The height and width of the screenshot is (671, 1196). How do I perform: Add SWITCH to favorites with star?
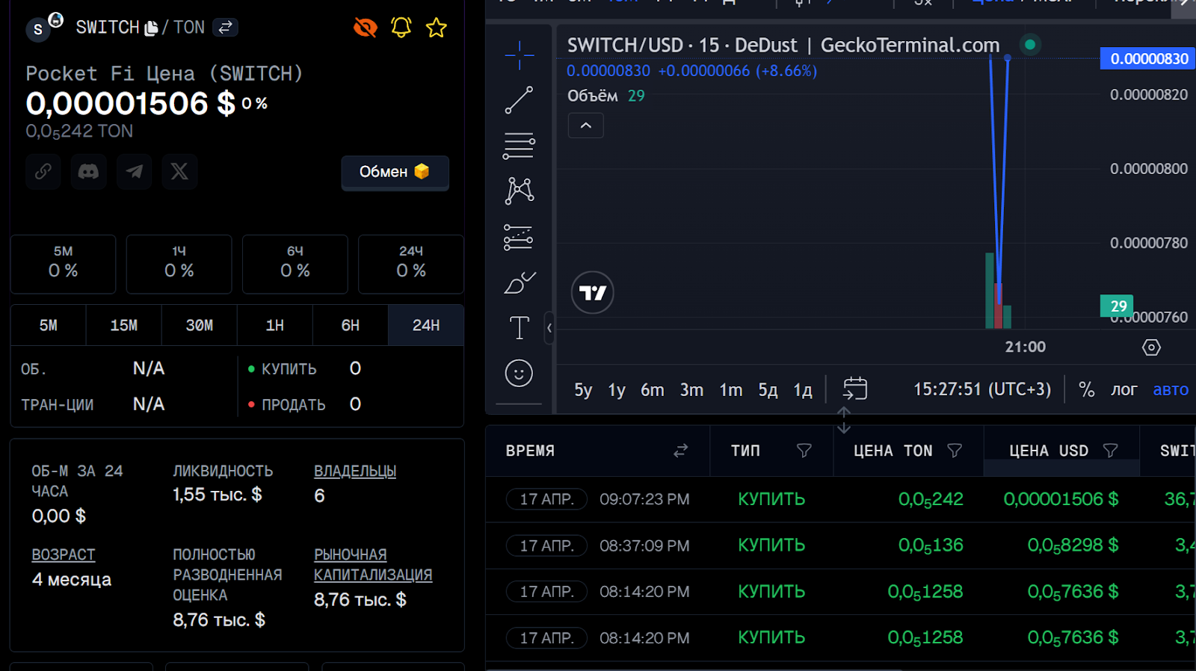point(437,28)
